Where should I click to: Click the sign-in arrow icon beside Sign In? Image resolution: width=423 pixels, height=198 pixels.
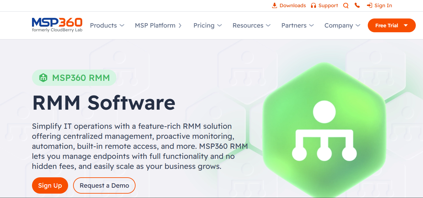(x=369, y=5)
